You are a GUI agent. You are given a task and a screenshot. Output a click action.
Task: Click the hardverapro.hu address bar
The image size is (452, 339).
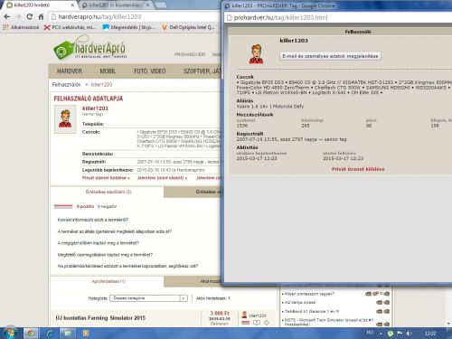[x=136, y=17]
